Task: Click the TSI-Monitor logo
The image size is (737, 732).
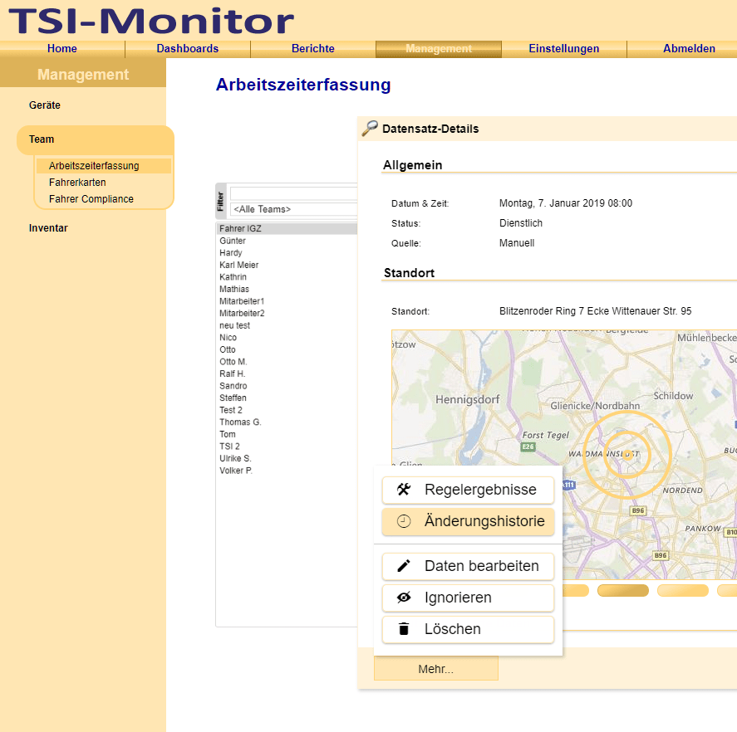Action: pyautogui.click(x=151, y=21)
